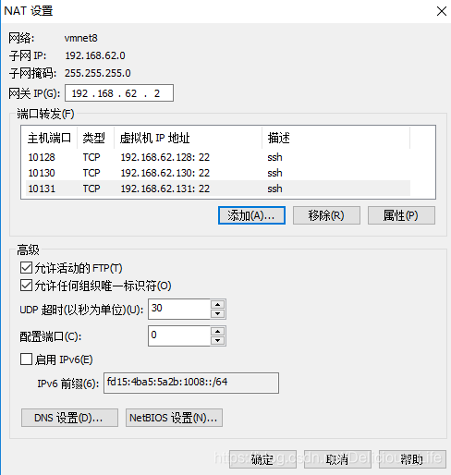Screen dimensions: 451x475
Task: Open help with 帮助 button
Action: [412, 459]
